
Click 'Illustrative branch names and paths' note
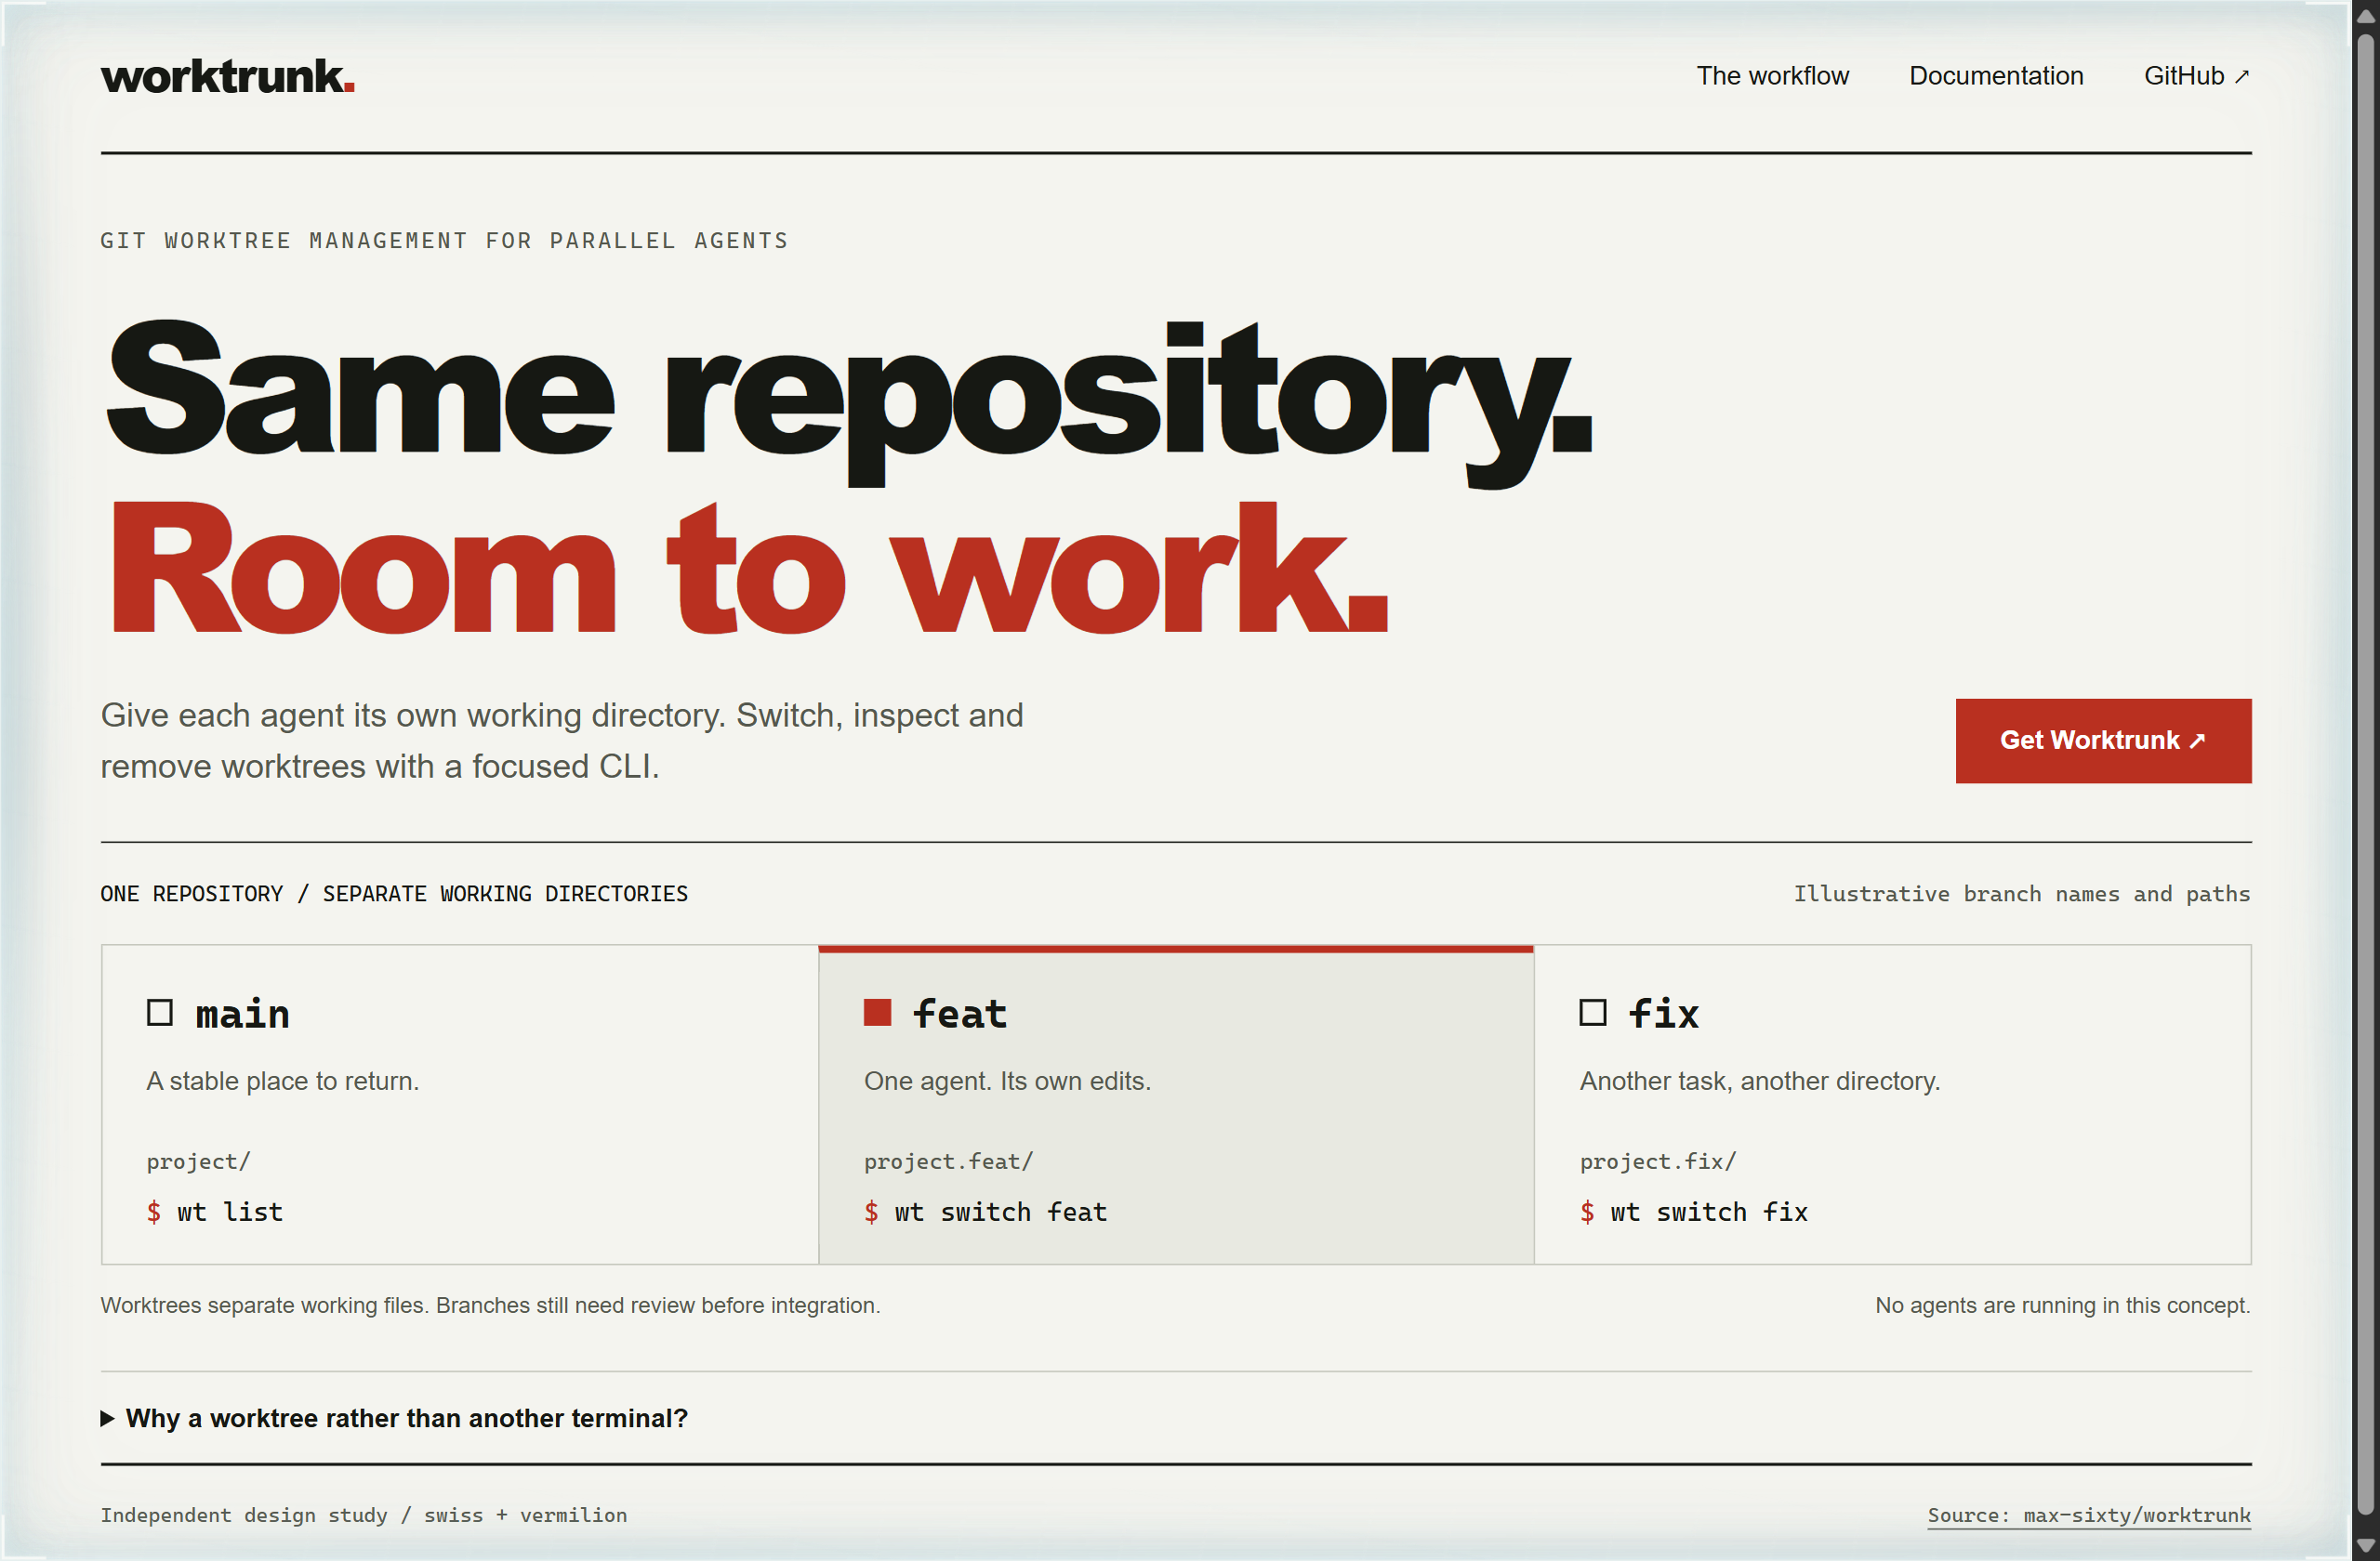click(x=2022, y=894)
